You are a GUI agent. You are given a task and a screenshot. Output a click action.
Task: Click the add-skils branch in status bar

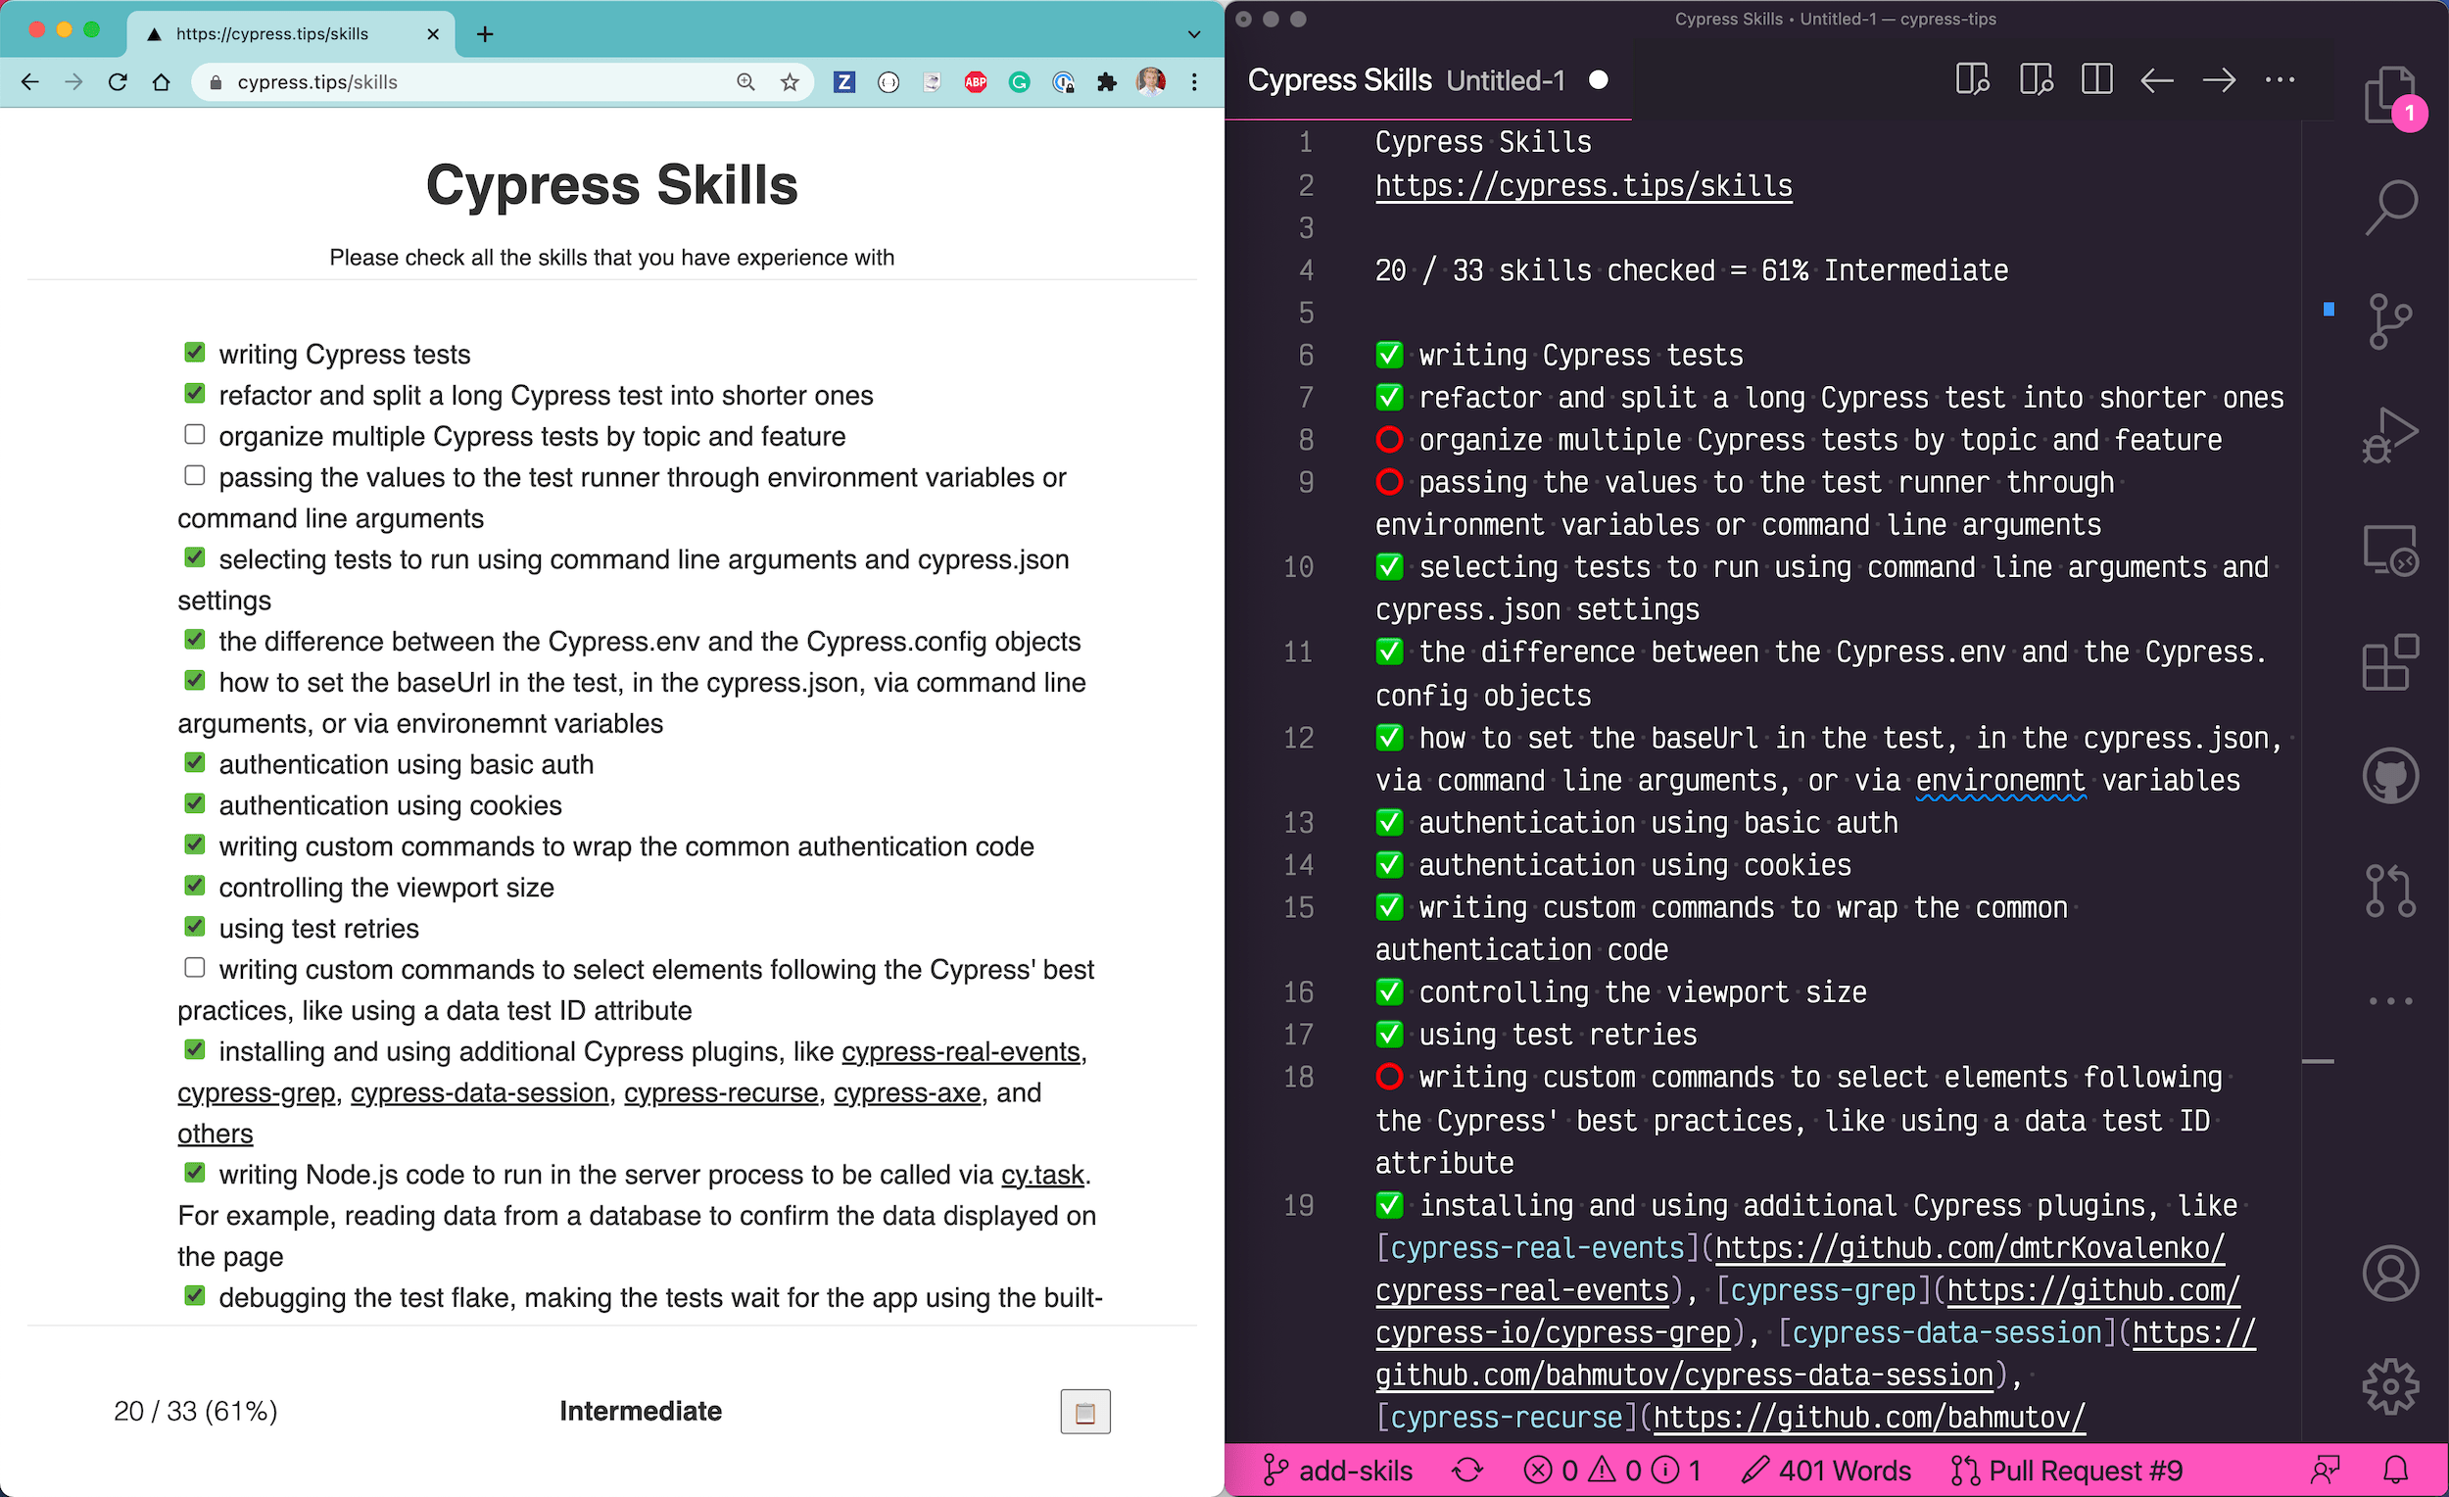pyautogui.click(x=1337, y=1471)
